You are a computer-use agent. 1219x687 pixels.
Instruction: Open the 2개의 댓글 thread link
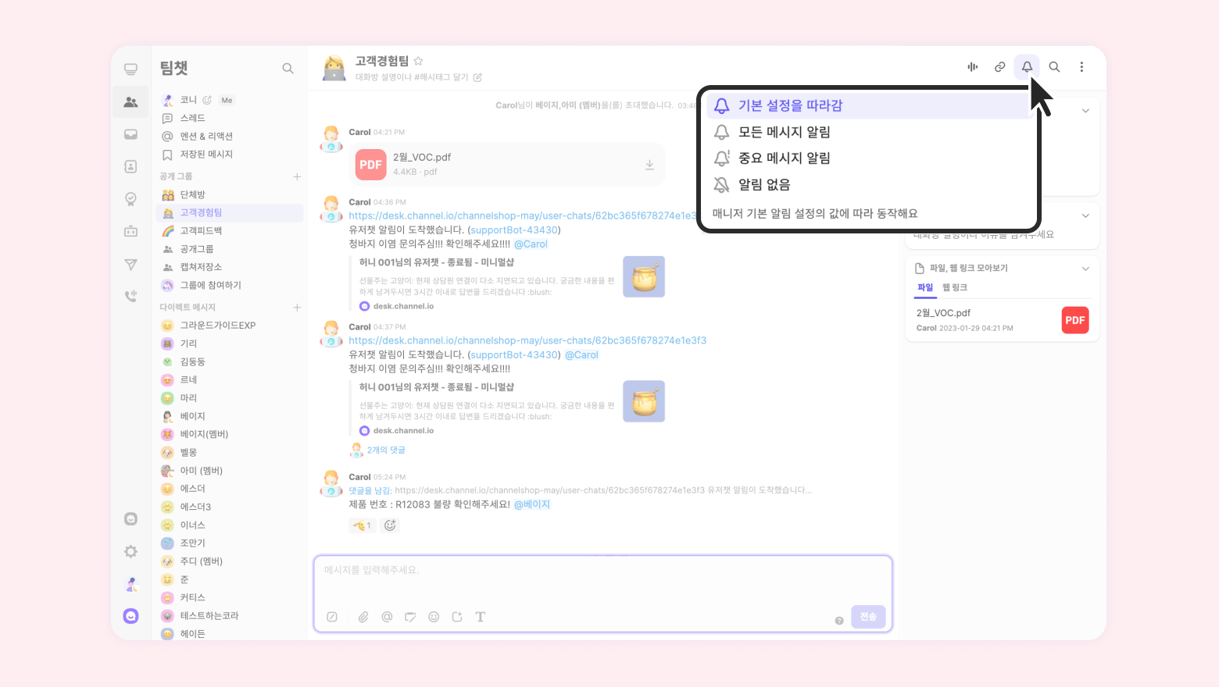[386, 450]
